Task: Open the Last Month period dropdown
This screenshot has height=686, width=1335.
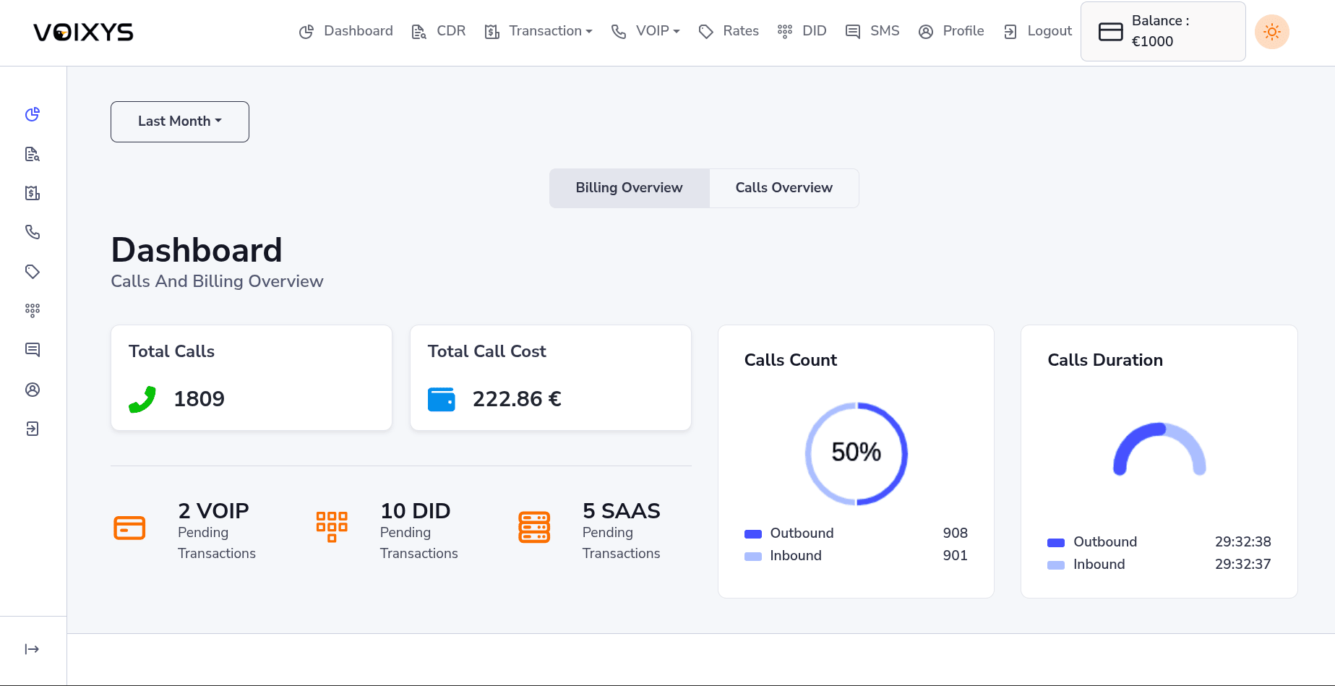Action: coord(180,121)
